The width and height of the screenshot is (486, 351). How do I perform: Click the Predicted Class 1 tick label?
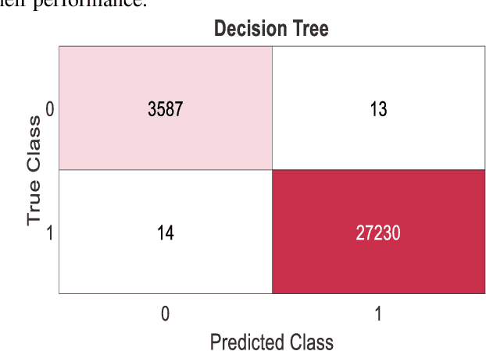[378, 313]
